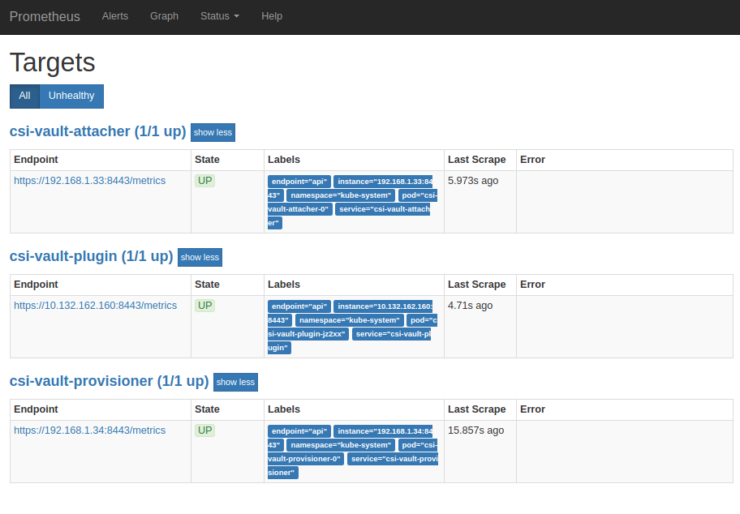Click the namespace="kube-system" label in the csi-vault-provisioner row
The image size is (740, 514).
pos(341,445)
